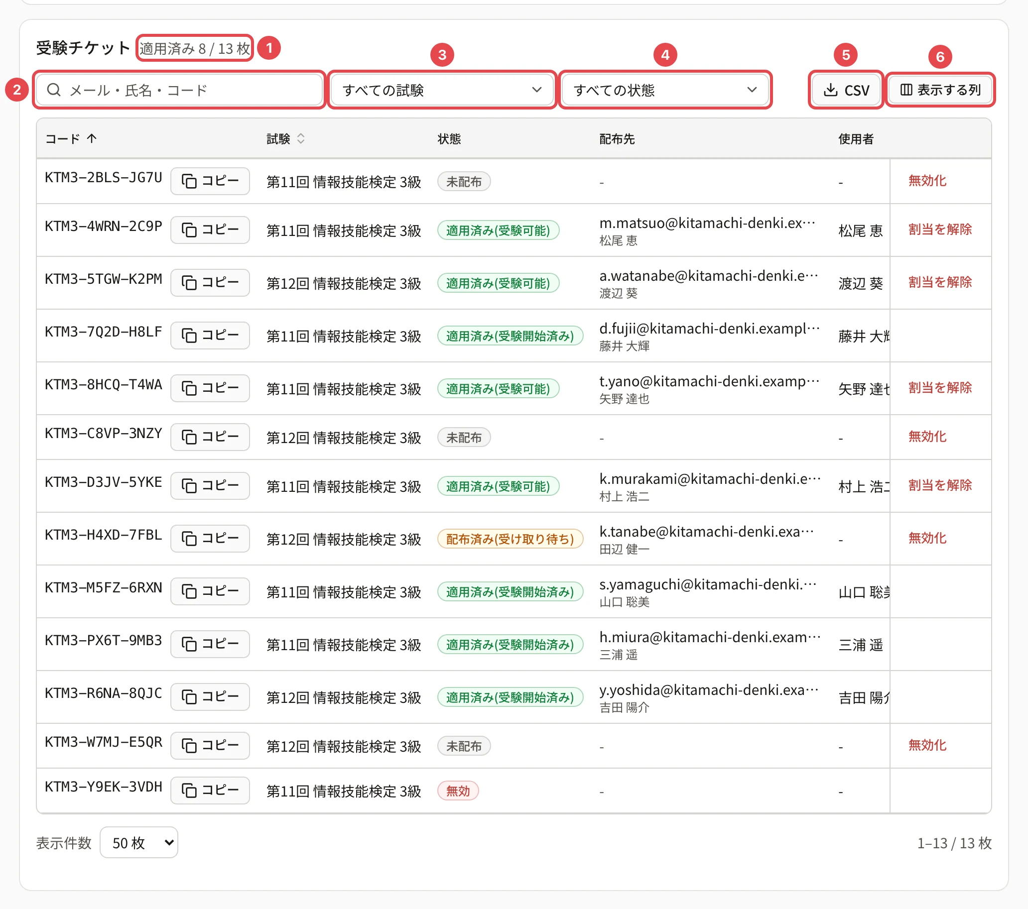Click the red 無効 status badge
Image resolution: width=1028 pixels, height=909 pixels.
458,791
